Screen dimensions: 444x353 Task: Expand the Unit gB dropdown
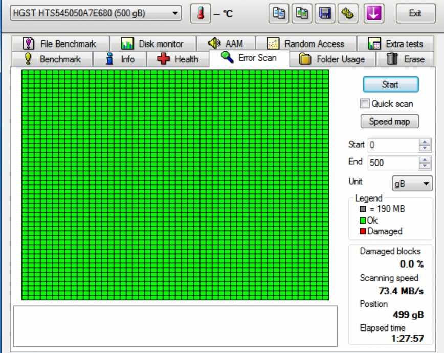(412, 184)
